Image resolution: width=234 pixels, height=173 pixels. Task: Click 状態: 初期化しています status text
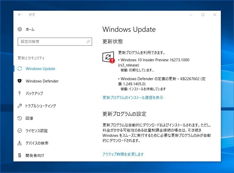pos(137,70)
